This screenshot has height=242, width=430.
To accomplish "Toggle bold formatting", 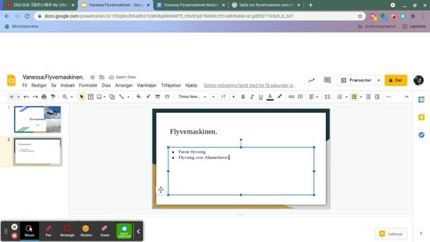I will [x=243, y=97].
